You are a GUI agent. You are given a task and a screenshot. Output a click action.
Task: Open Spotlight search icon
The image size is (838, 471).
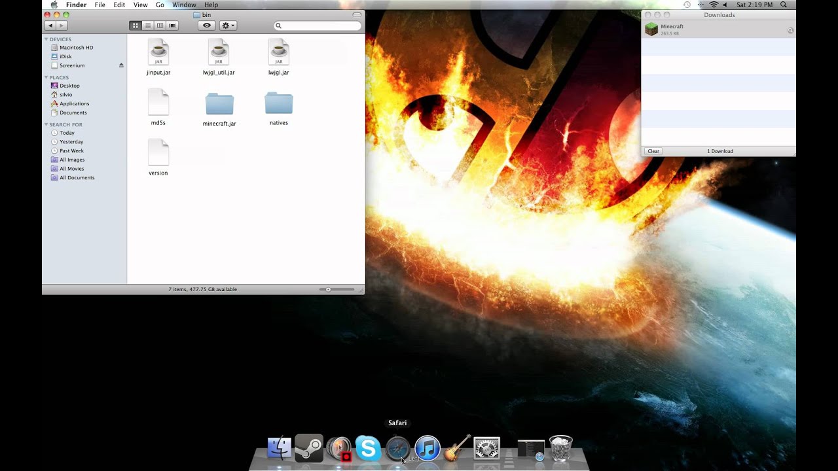[x=784, y=5]
